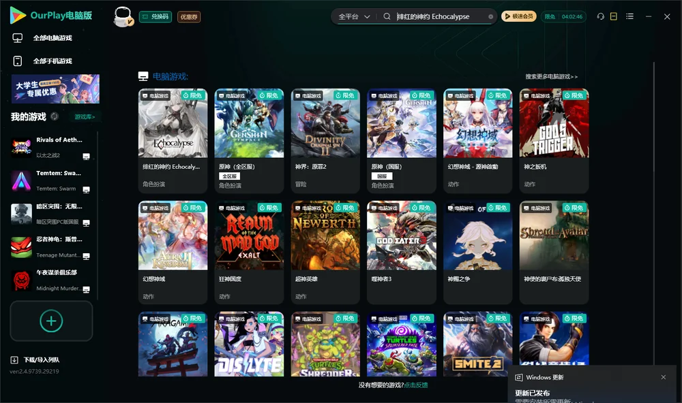Image resolution: width=682 pixels, height=403 pixels.
Task: Click the 兑换码 redeem code button
Action: pyautogui.click(x=155, y=17)
